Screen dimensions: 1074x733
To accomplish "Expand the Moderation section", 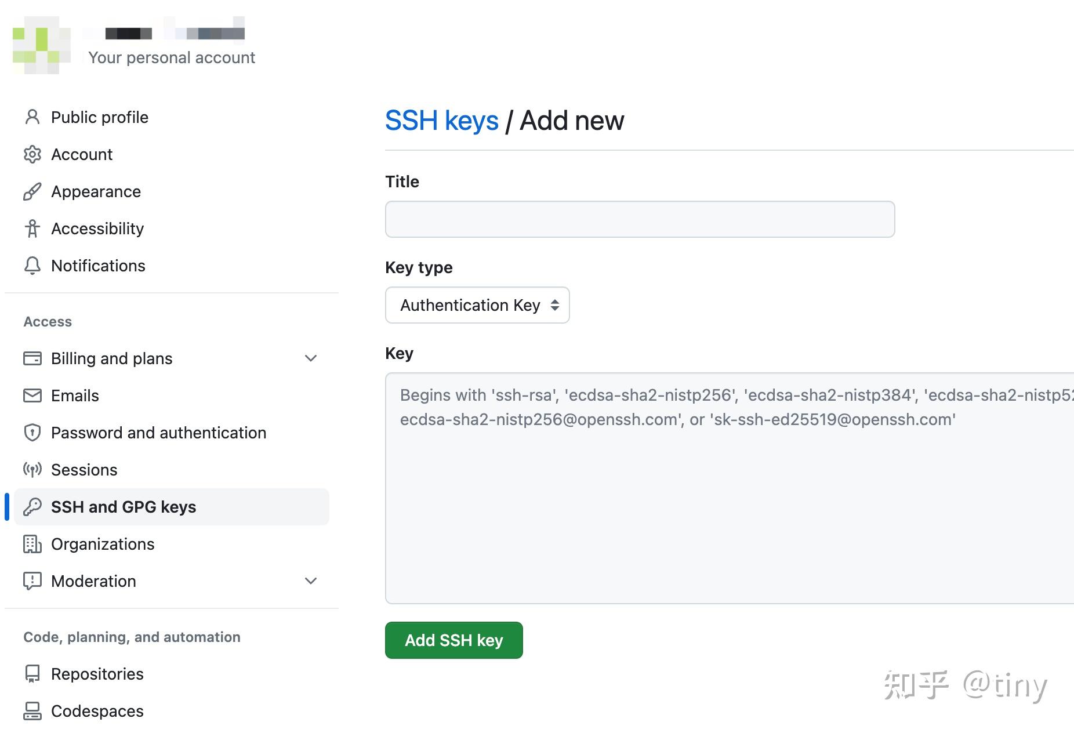I will coord(311,580).
